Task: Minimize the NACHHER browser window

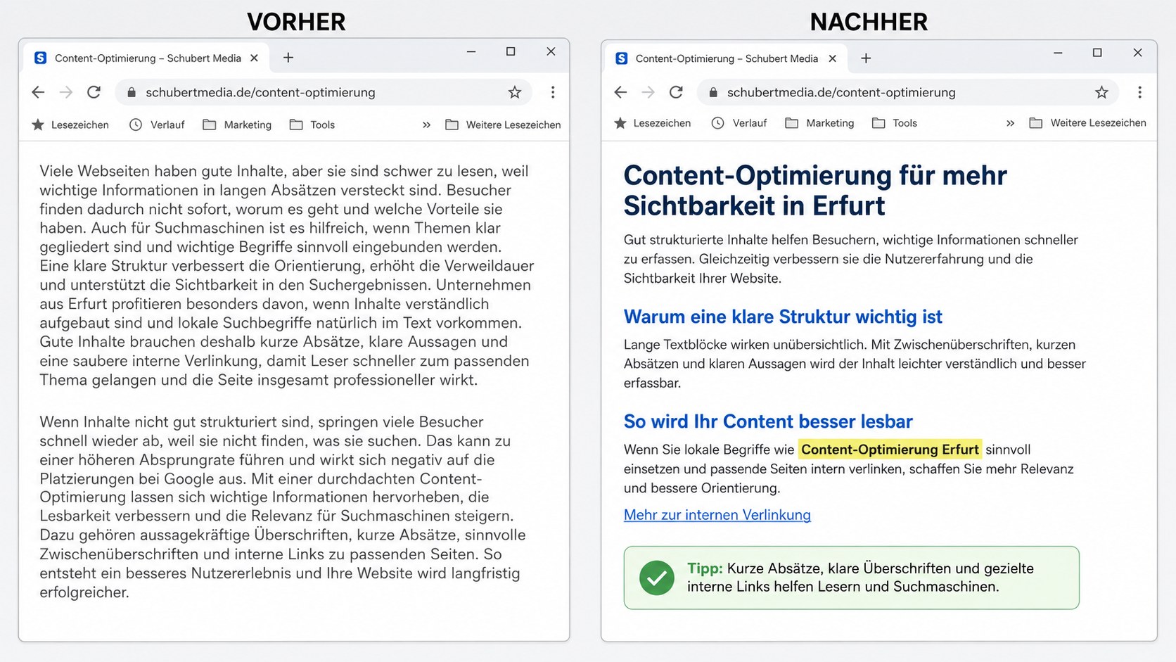Action: (x=1058, y=53)
